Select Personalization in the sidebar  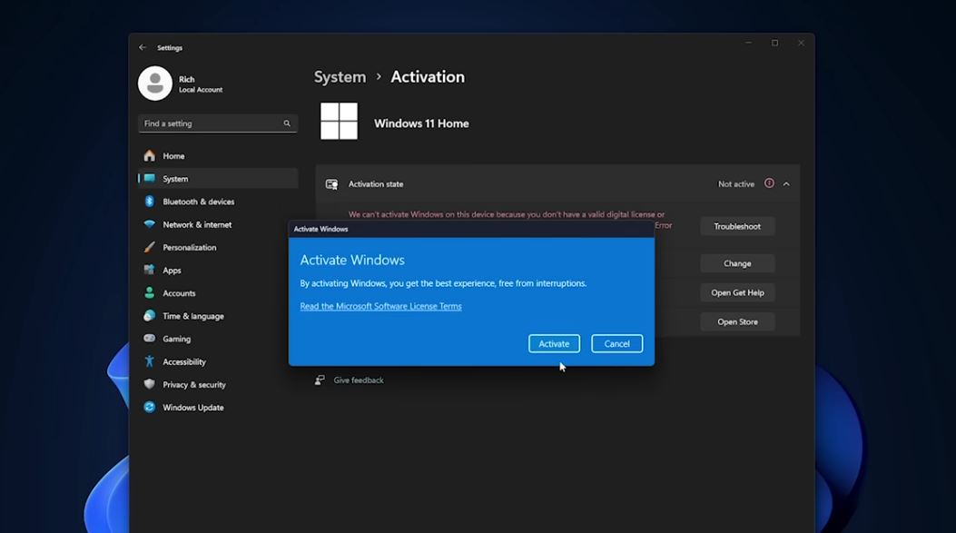tap(188, 247)
